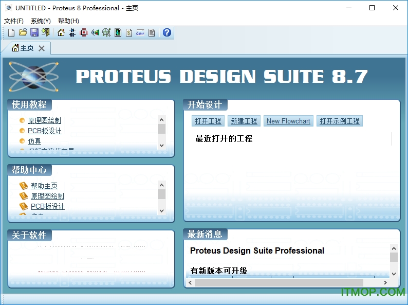Open the Design Explorer icon
The width and height of the screenshot is (408, 305).
click(x=118, y=32)
